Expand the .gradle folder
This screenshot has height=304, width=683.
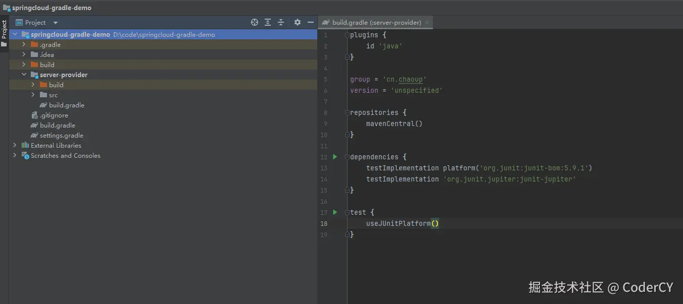click(x=24, y=44)
